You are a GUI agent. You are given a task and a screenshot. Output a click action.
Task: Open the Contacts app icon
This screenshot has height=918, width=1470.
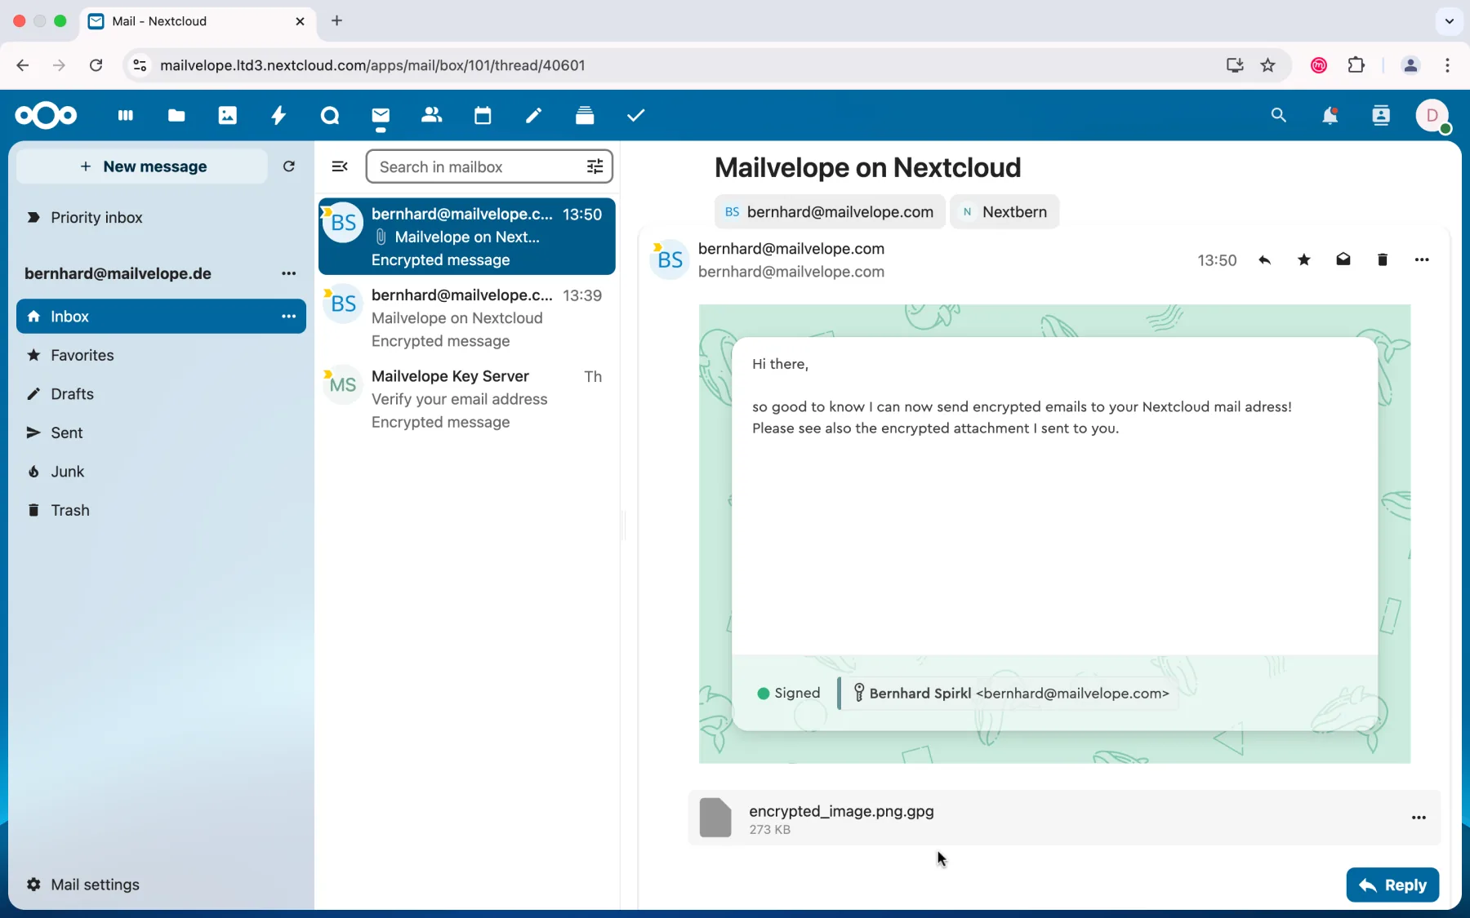click(x=432, y=116)
